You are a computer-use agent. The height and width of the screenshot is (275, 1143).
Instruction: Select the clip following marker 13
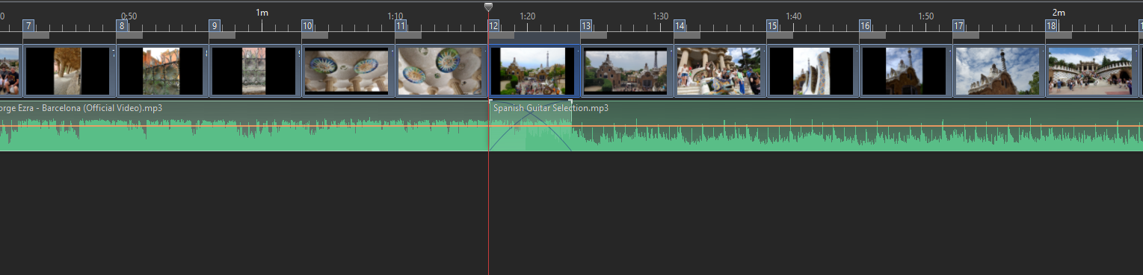coord(626,72)
